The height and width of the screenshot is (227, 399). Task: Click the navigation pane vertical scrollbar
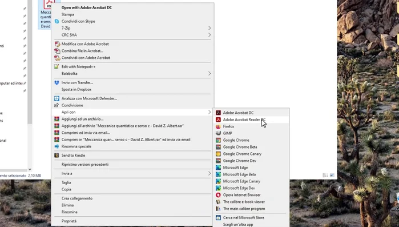[x=30, y=61]
